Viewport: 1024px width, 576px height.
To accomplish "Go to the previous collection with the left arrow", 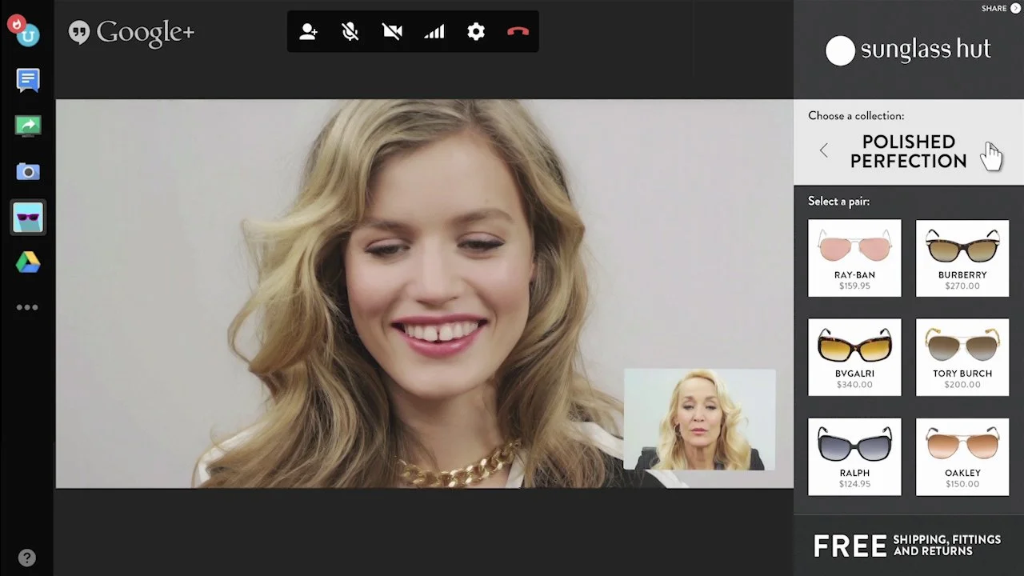I will [x=824, y=150].
